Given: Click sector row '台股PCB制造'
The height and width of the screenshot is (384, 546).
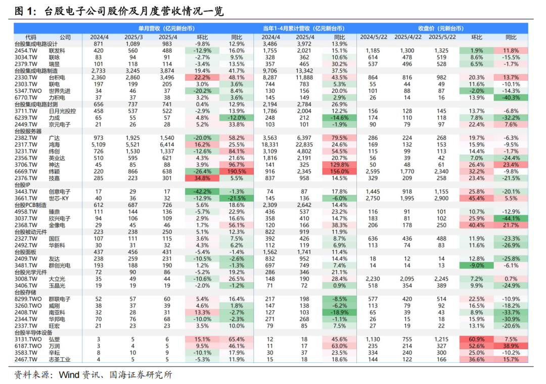Looking at the screenshot, I should [x=271, y=205].
